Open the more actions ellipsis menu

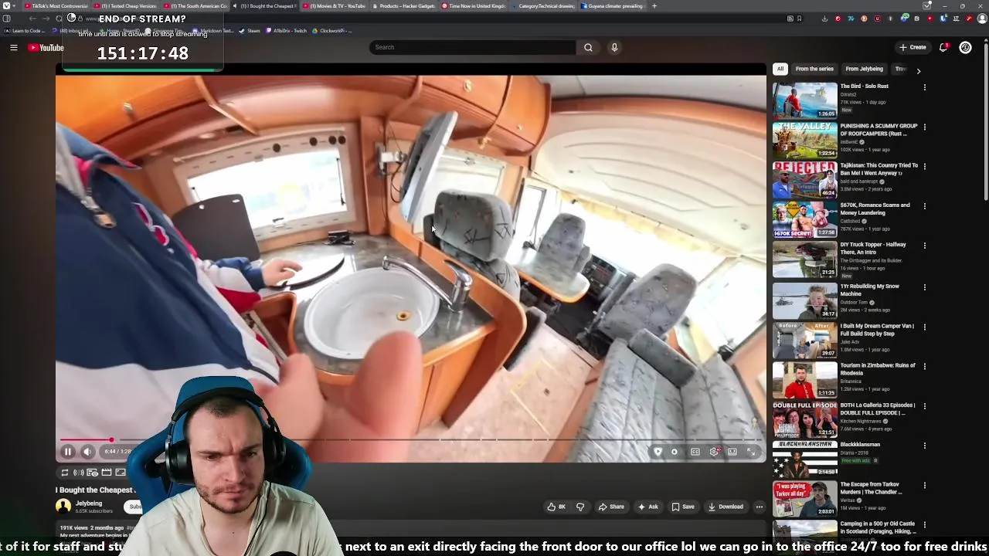(x=760, y=507)
